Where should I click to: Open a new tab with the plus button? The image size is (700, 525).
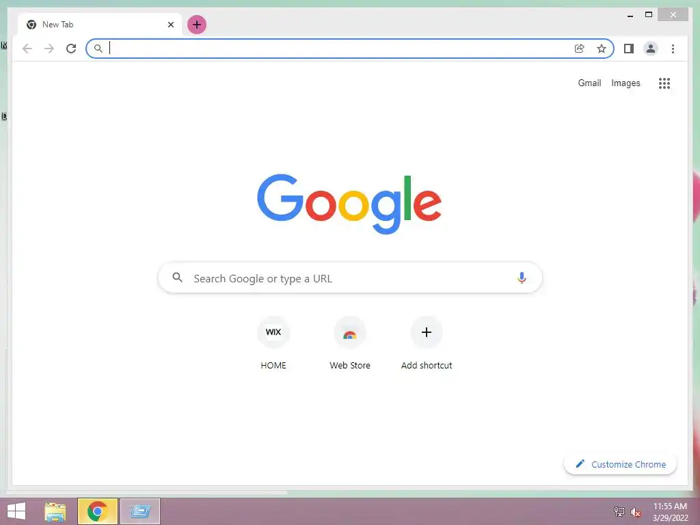tap(196, 25)
